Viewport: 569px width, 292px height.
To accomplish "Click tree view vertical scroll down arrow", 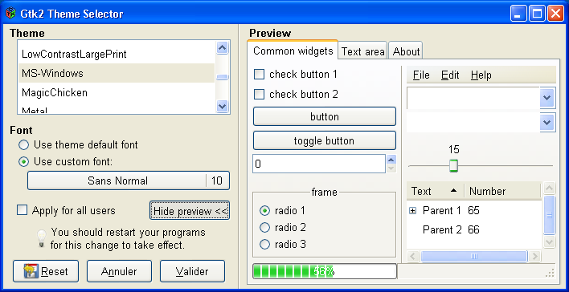I will pos(549,241).
